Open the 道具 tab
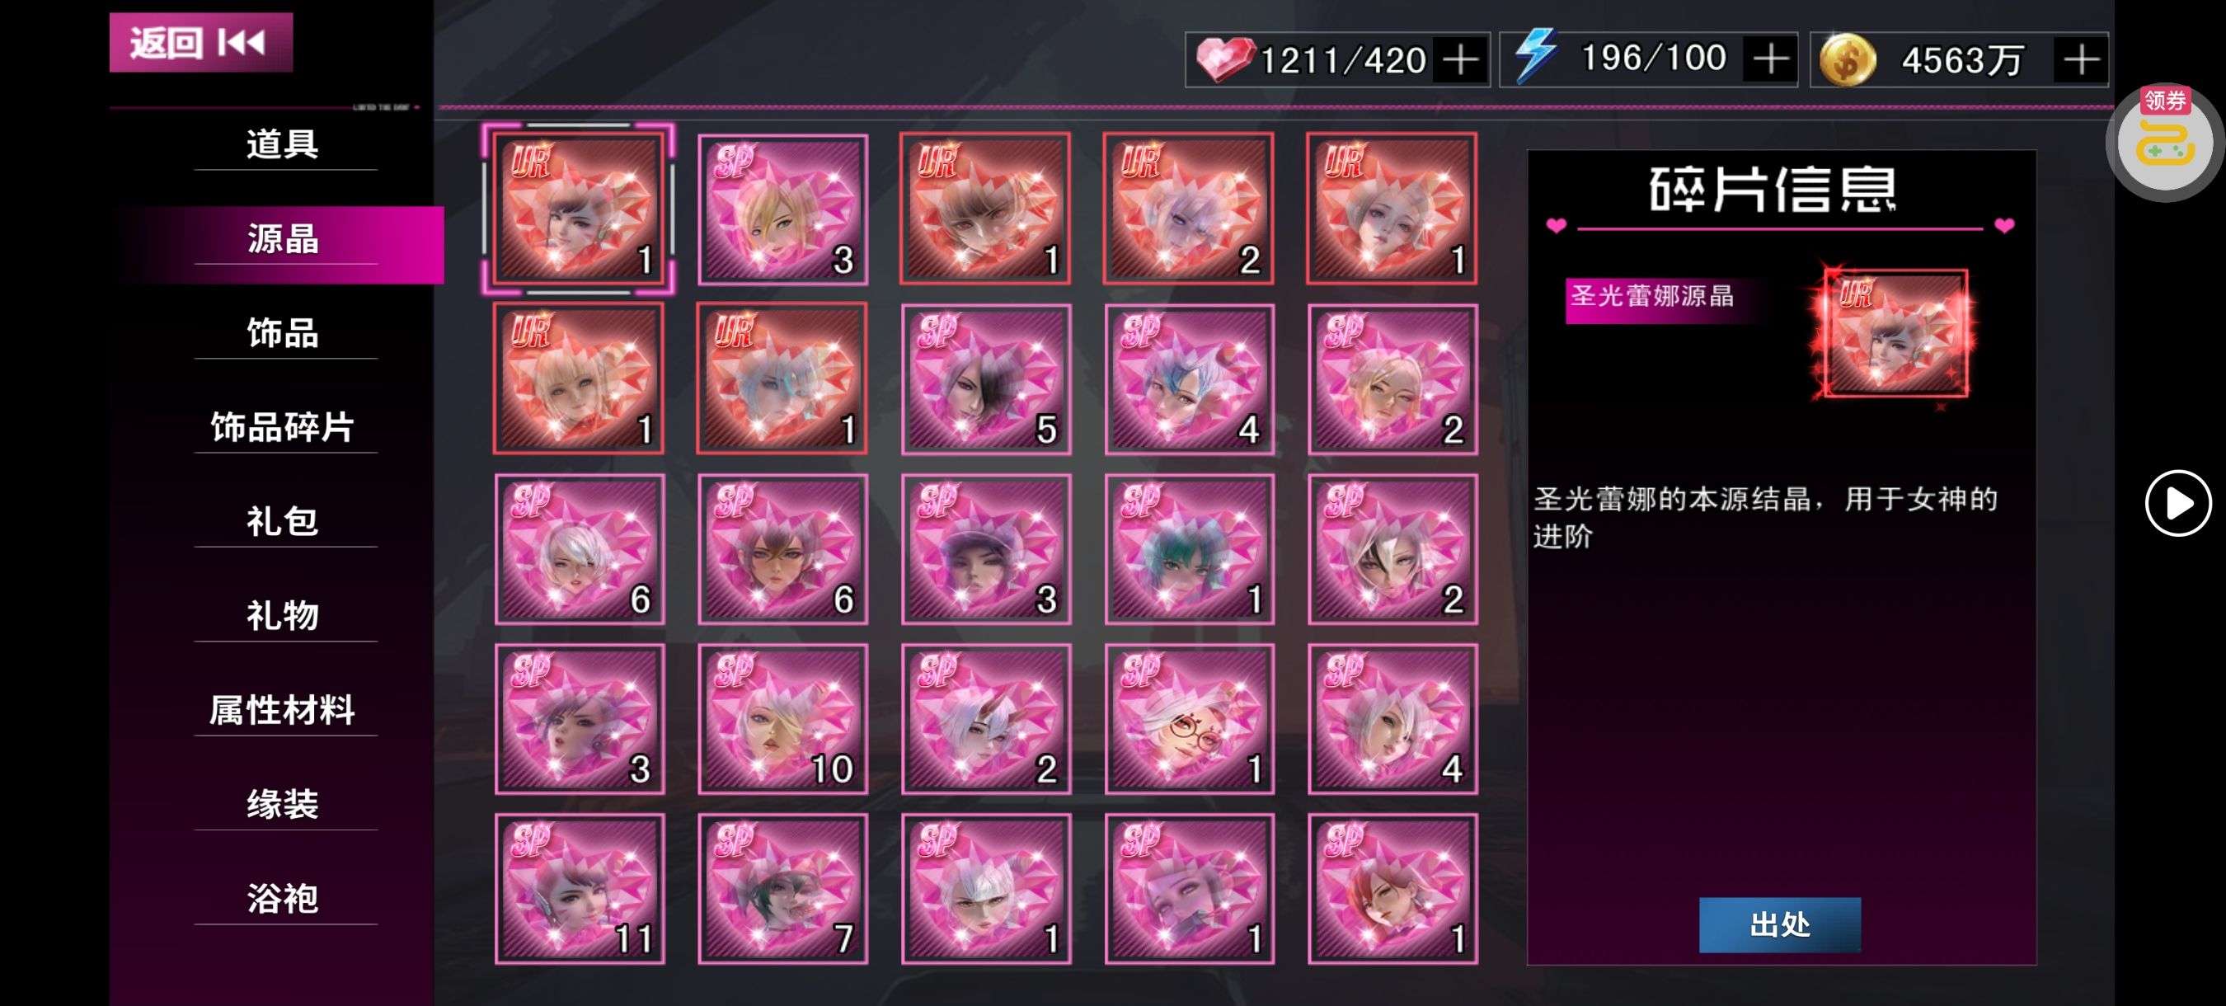The width and height of the screenshot is (2226, 1006). (x=284, y=143)
